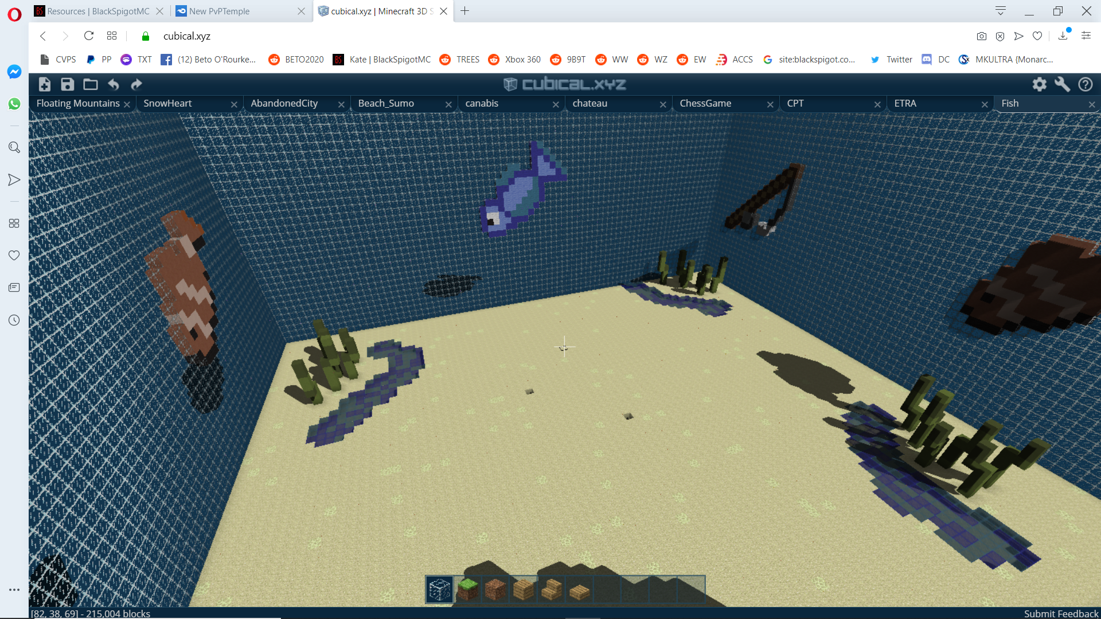Select the oak stairs hotbar slot
1101x619 pixels.
(x=552, y=589)
